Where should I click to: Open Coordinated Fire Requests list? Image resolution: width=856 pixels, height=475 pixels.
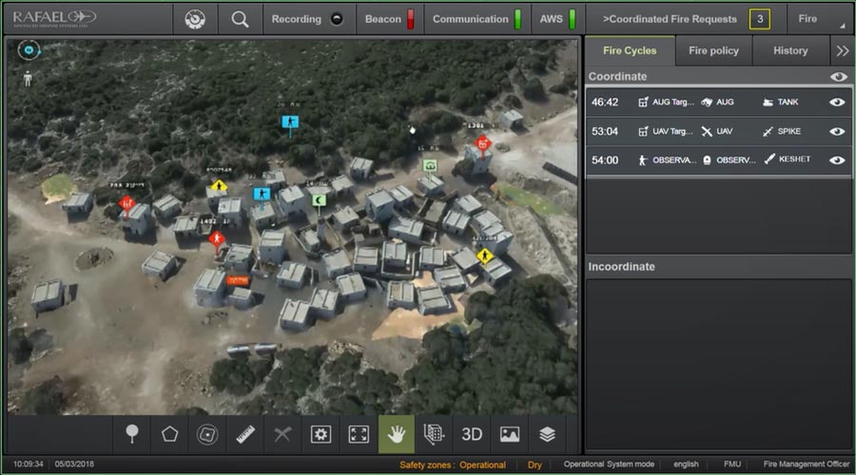(685, 19)
